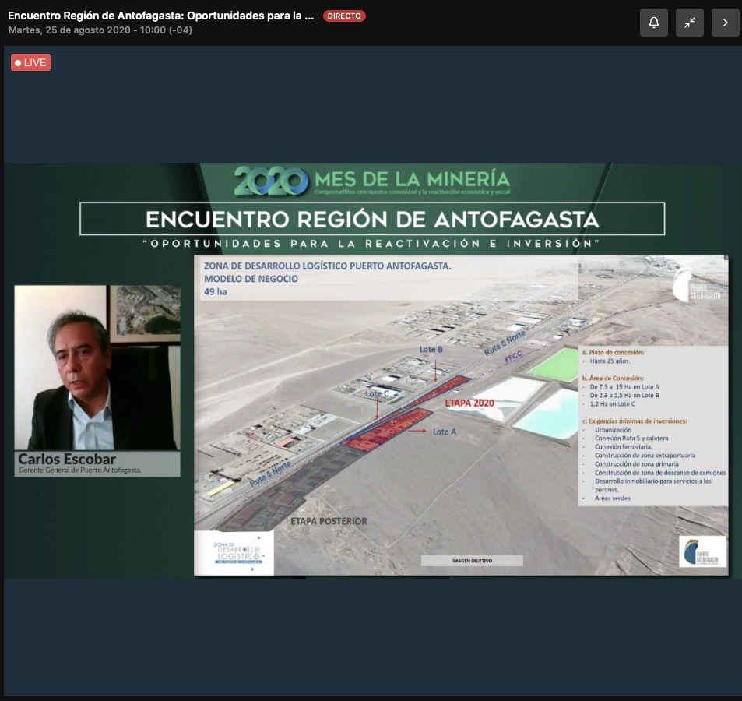Viewport: 742px width, 701px height.
Task: Click the ETAPA POSTERIOR label on the slide
Action: pos(328,521)
